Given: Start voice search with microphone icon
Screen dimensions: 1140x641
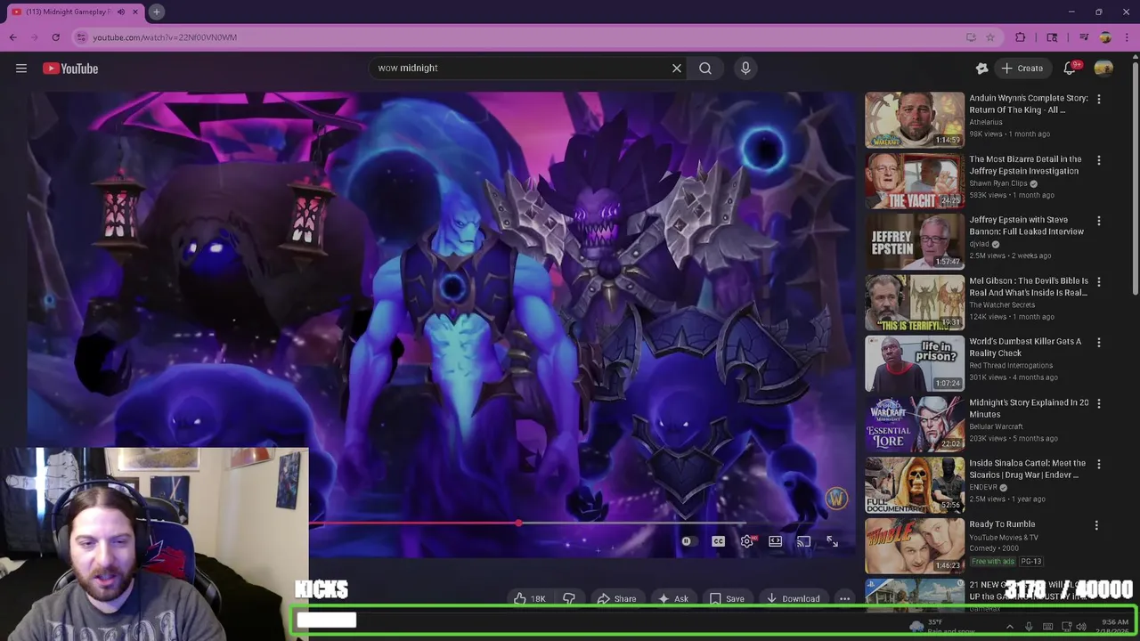Looking at the screenshot, I should coord(745,68).
